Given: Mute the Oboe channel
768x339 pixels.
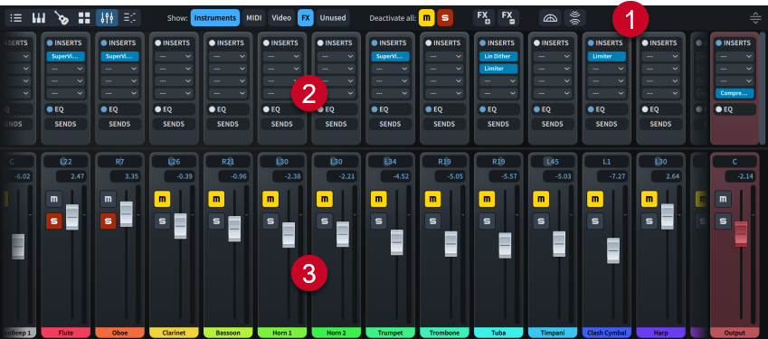Looking at the screenshot, I should point(108,199).
